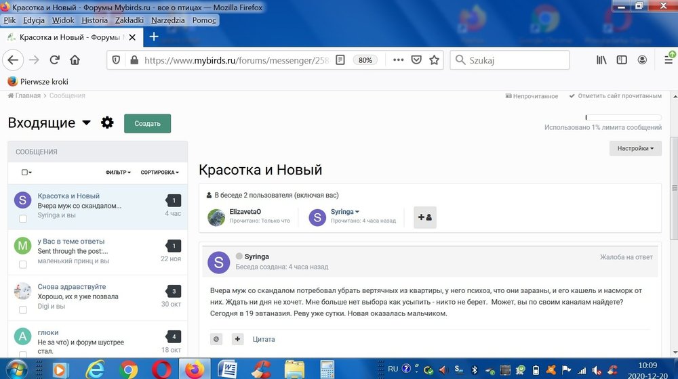Viewport: 678px width, 379px height.
Task: Click the plus multiquote icon under the message
Action: [x=237, y=339]
